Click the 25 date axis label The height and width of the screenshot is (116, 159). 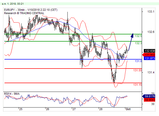coord(21,109)
